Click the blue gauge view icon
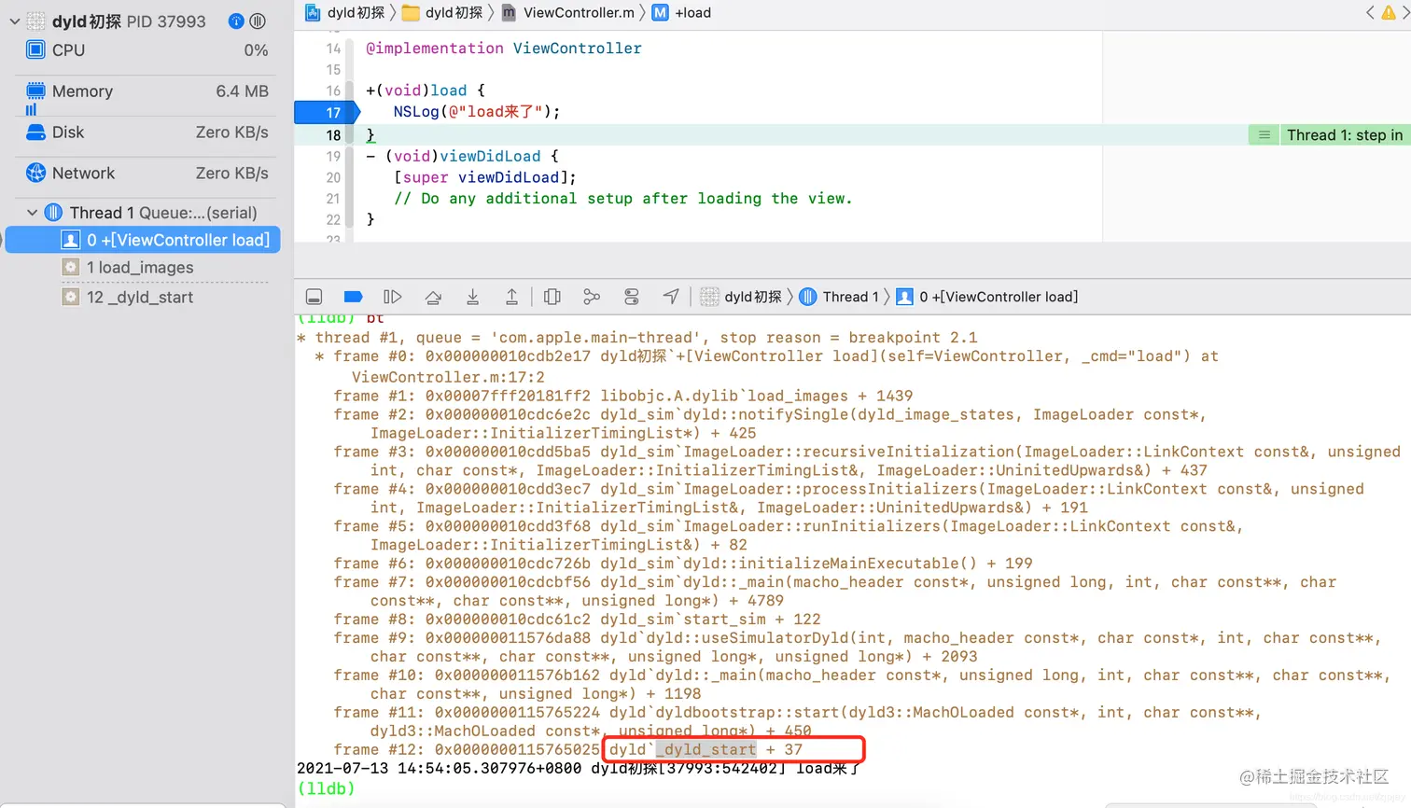 (236, 21)
